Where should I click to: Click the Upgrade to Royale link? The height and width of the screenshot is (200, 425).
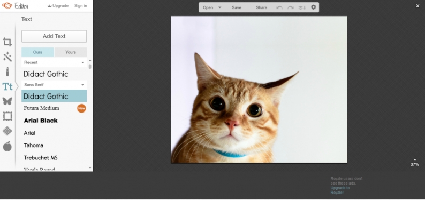click(x=340, y=190)
